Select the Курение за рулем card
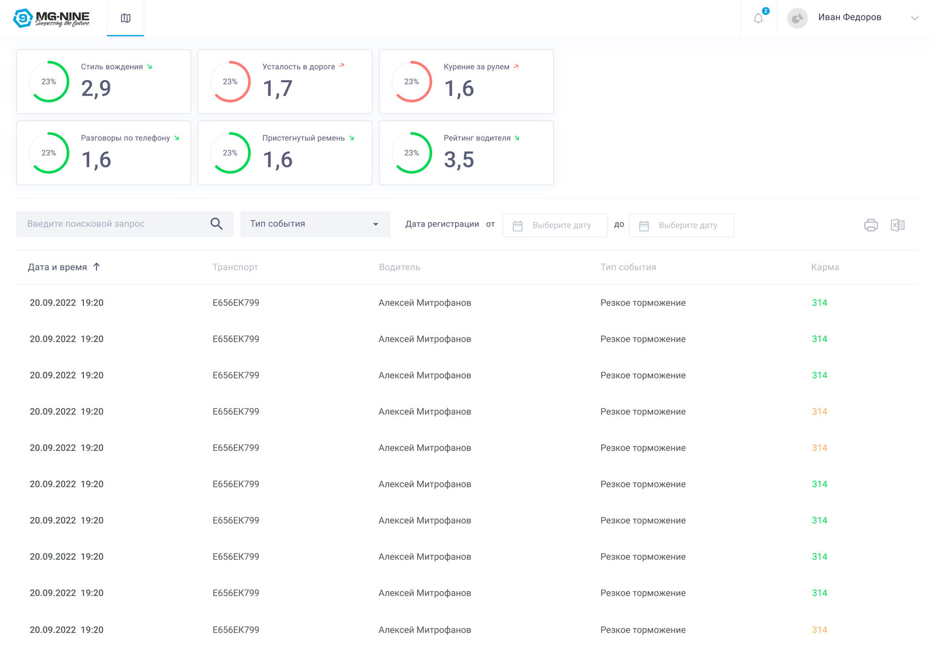Screen dimensions: 933x653 click(x=466, y=82)
